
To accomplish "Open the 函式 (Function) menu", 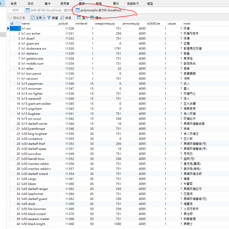I will point(31,4).
